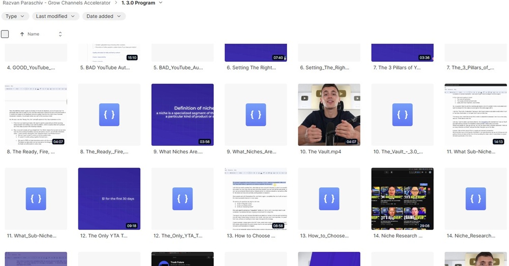Open the Date added filter dropdown
The height and width of the screenshot is (266, 509).
pyautogui.click(x=104, y=16)
